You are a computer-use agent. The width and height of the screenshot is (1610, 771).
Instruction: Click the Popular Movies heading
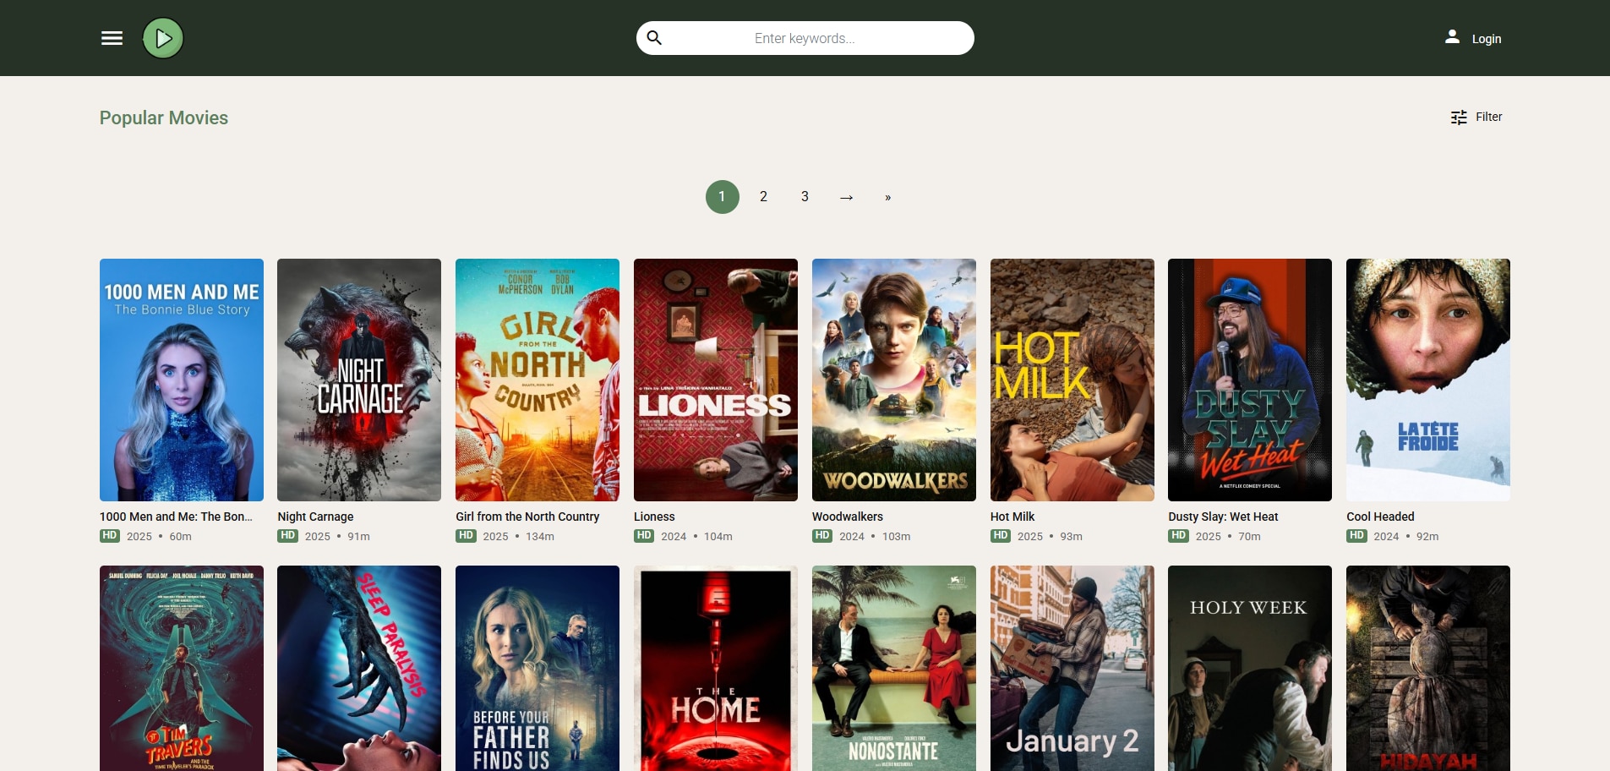tap(164, 118)
